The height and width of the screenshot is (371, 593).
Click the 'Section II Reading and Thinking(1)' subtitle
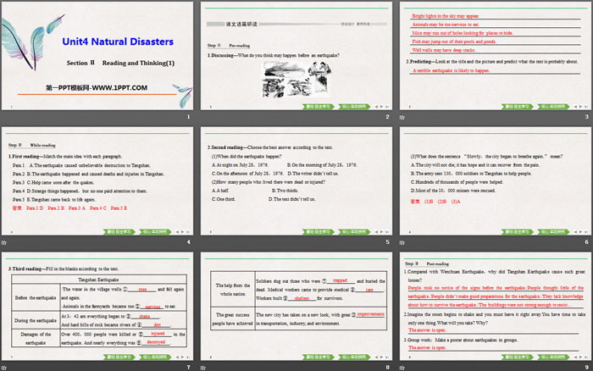[120, 63]
